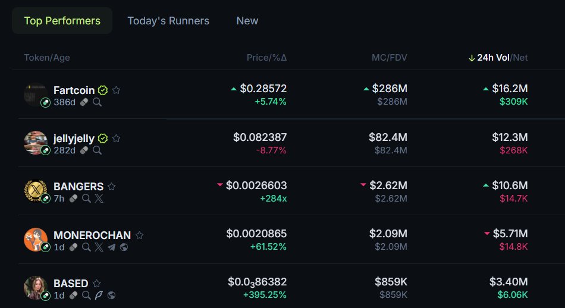565x308 pixels.
Task: Toggle the star next to jellyjelly
Action: (x=117, y=139)
